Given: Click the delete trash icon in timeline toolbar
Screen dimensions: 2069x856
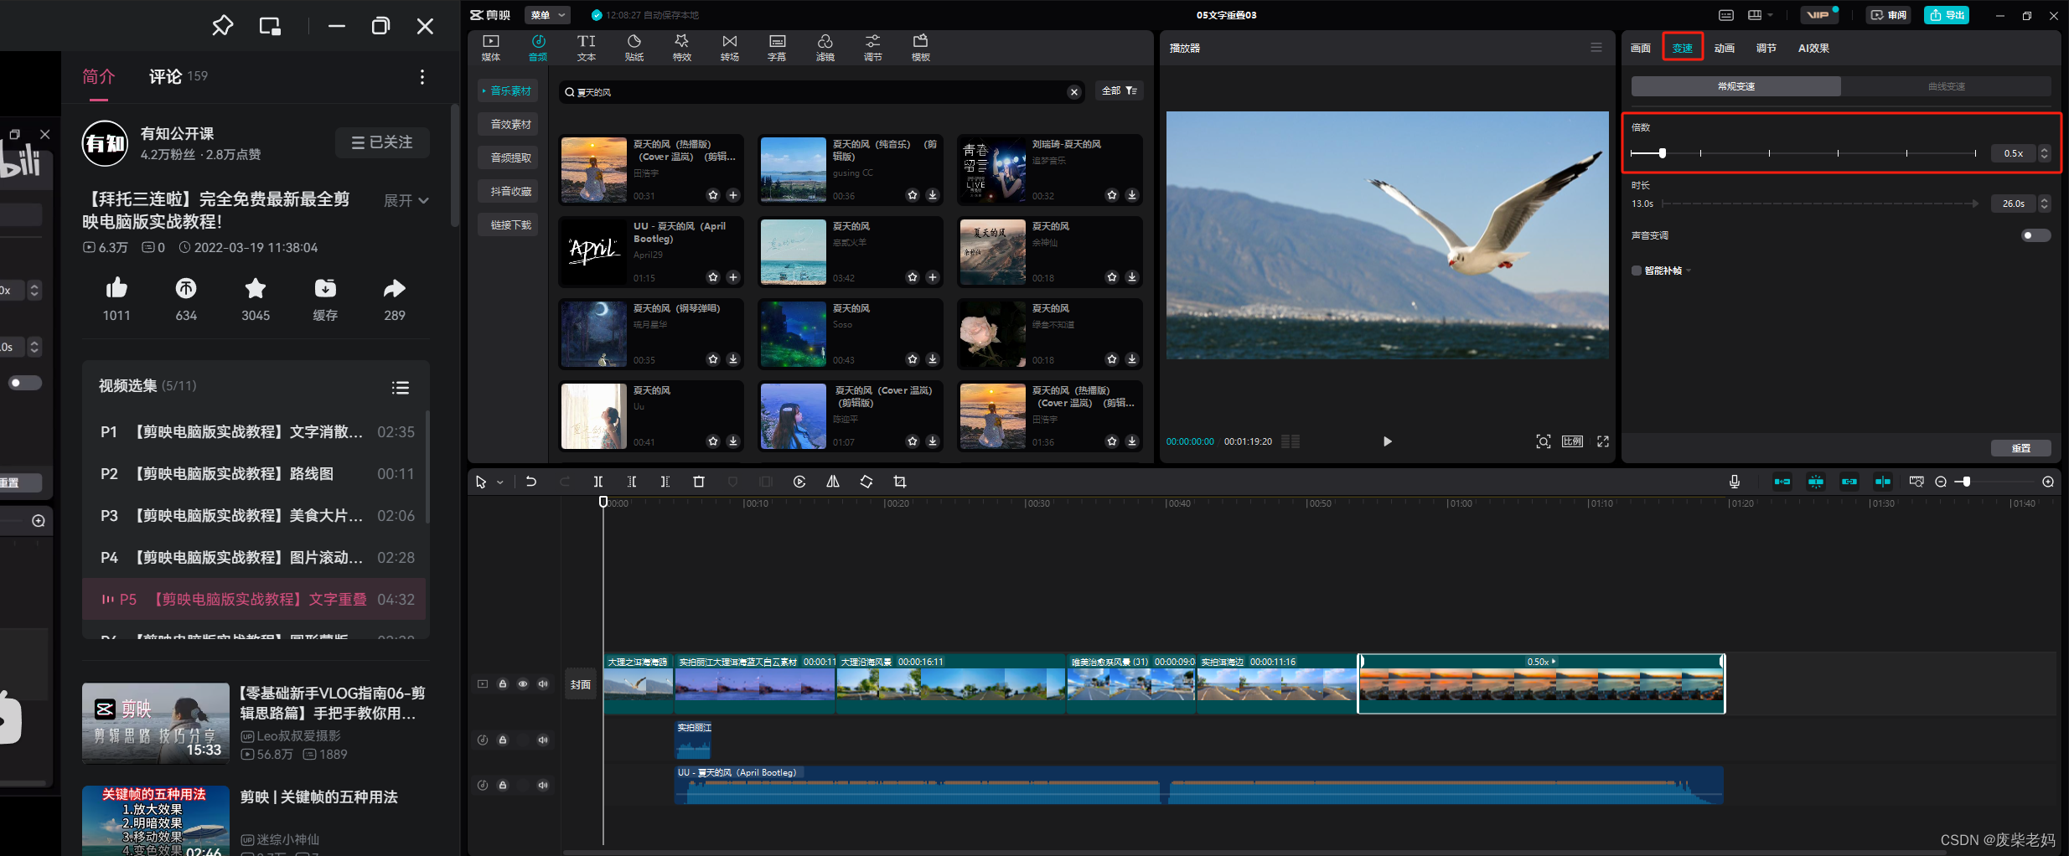Looking at the screenshot, I should click(699, 482).
